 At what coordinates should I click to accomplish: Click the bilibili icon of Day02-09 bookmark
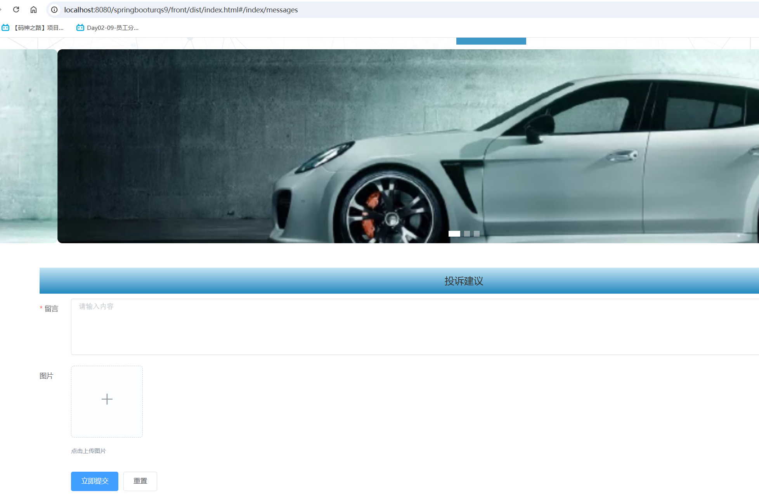[x=80, y=28]
